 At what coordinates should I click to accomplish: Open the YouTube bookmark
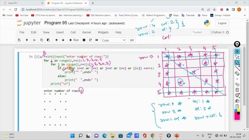point(22,15)
